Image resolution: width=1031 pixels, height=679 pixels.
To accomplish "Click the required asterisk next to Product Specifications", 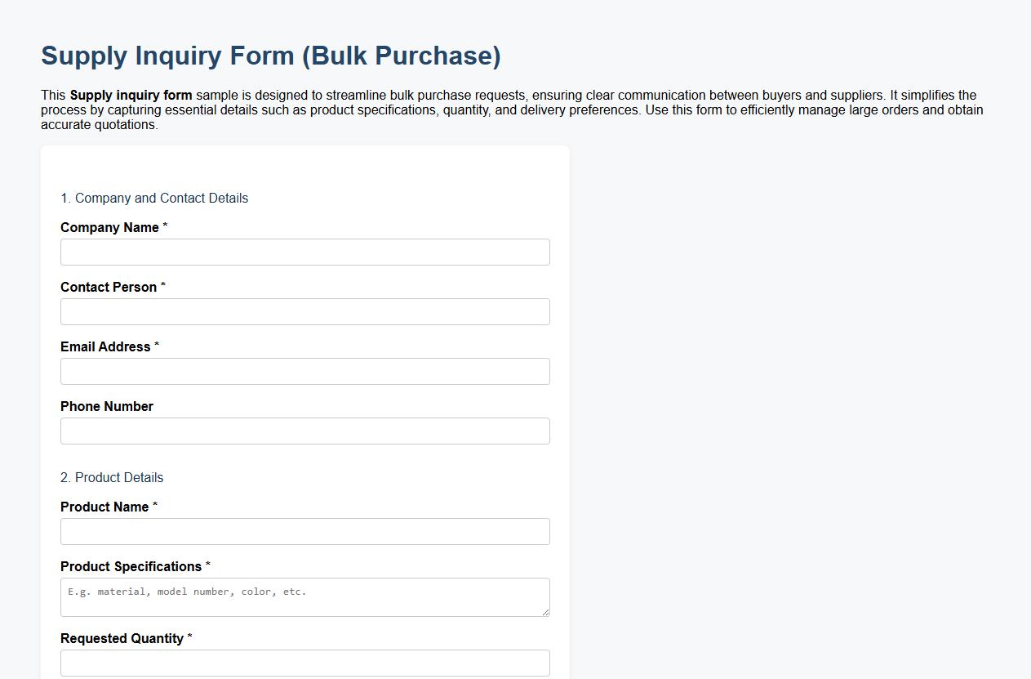I will point(207,564).
